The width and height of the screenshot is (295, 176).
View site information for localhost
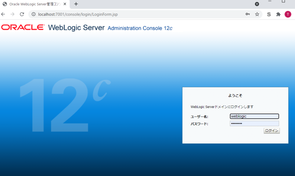point(33,14)
